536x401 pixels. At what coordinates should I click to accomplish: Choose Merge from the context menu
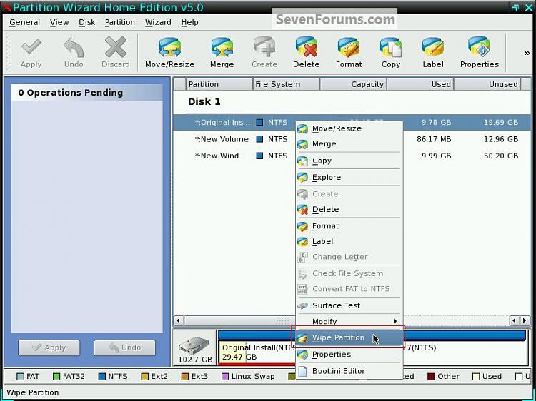[x=349, y=143]
